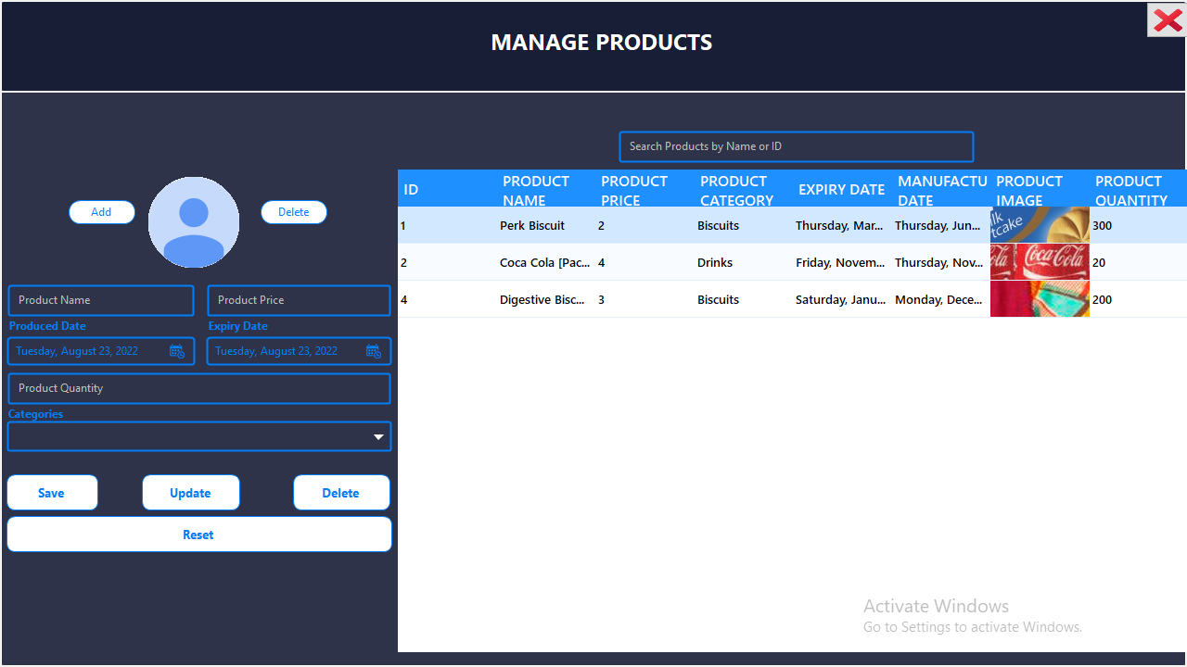
Task: Click the red close icon at top right
Action: 1166,19
